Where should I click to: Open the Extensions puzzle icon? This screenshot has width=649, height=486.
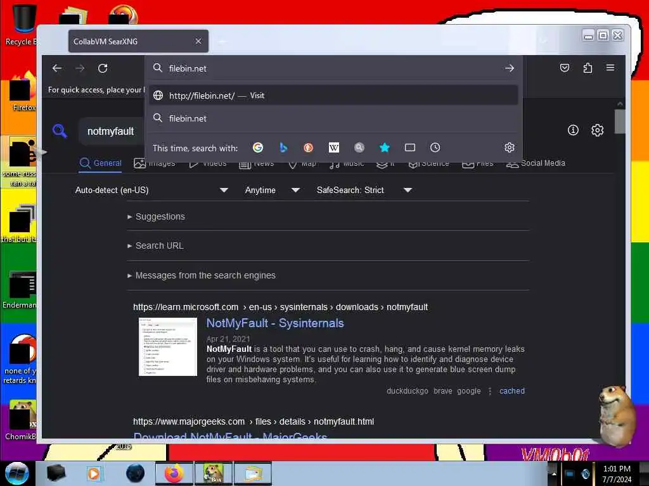click(588, 68)
